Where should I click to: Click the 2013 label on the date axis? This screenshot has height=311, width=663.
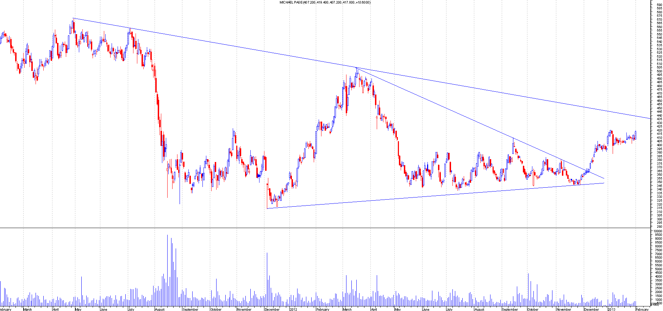[612, 309]
